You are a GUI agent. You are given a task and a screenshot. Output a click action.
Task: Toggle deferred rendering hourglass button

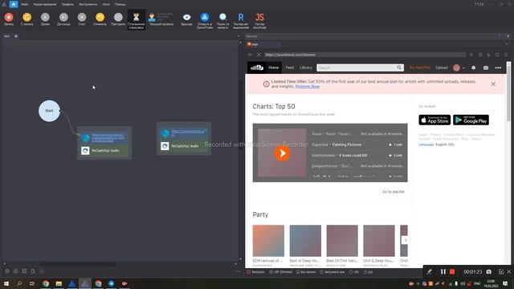click(137, 19)
